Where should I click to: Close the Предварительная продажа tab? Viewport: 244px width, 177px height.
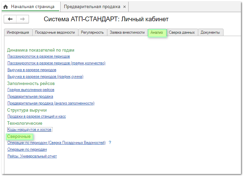point(125,7)
